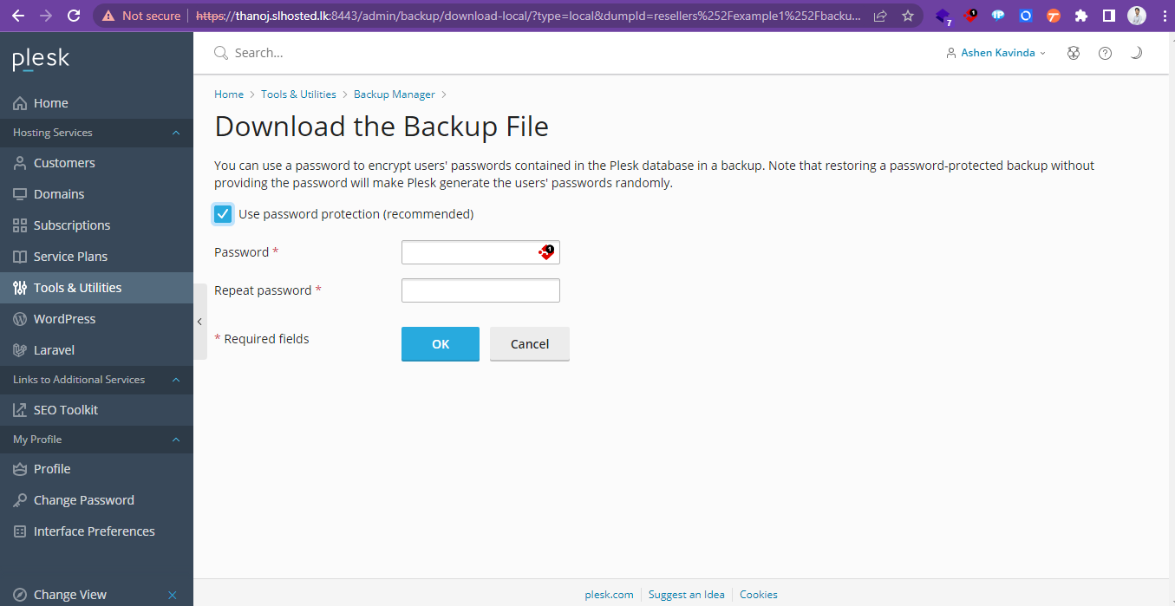The width and height of the screenshot is (1175, 606).
Task: Click the Repeat password field
Action: tap(480, 290)
